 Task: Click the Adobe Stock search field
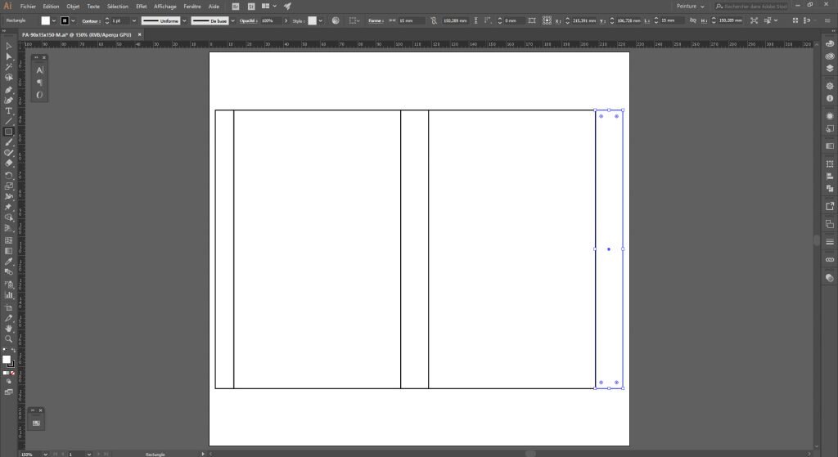tap(751, 6)
